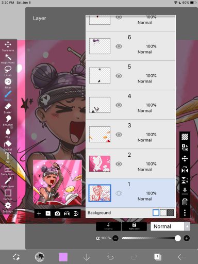Viewport: 198px width, 264px height.
Task: Open the purple current color swatch
Action: click(63, 257)
